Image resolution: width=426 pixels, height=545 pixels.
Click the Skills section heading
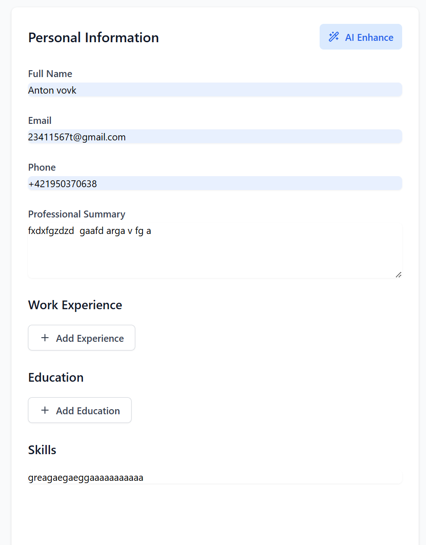coord(42,450)
